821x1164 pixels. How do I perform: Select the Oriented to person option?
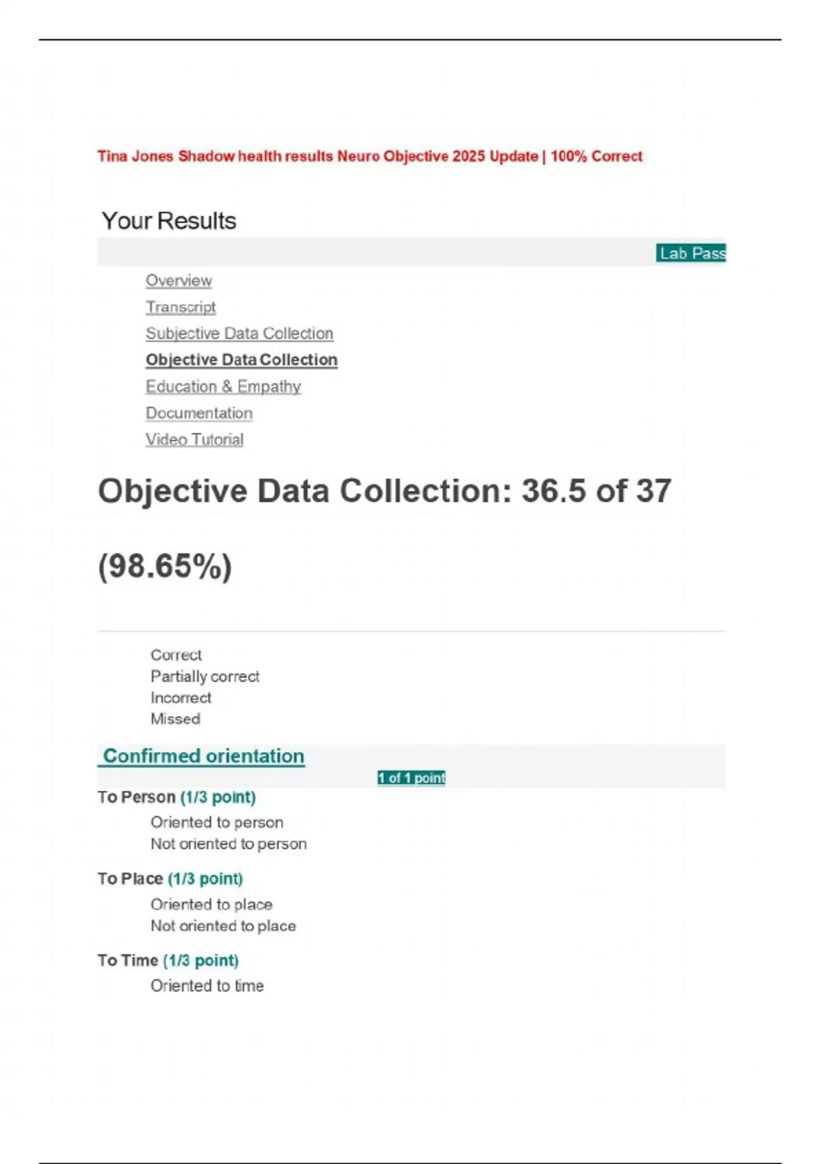(217, 822)
